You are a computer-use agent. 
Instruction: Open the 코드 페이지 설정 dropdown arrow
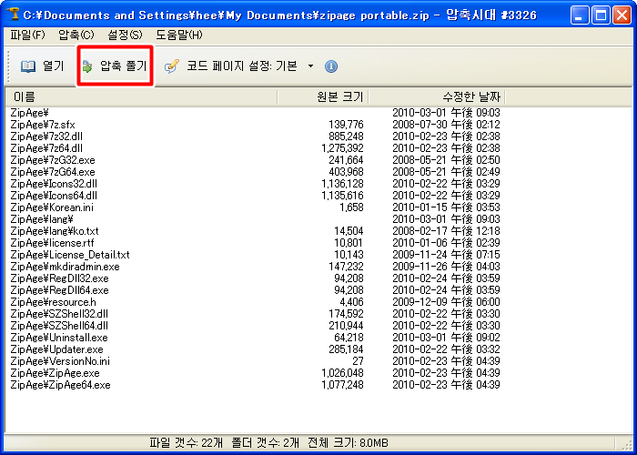(x=311, y=66)
